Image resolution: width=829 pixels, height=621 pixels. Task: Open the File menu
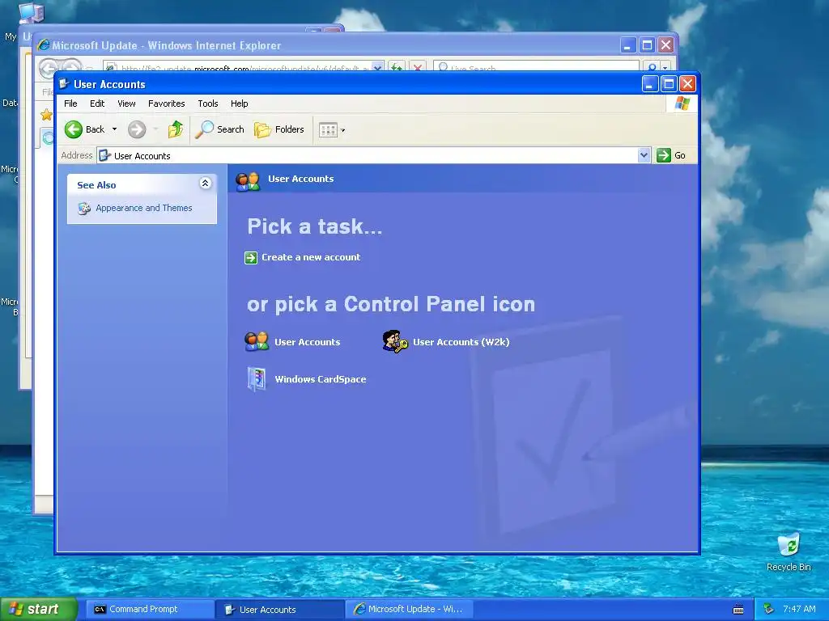pos(70,103)
